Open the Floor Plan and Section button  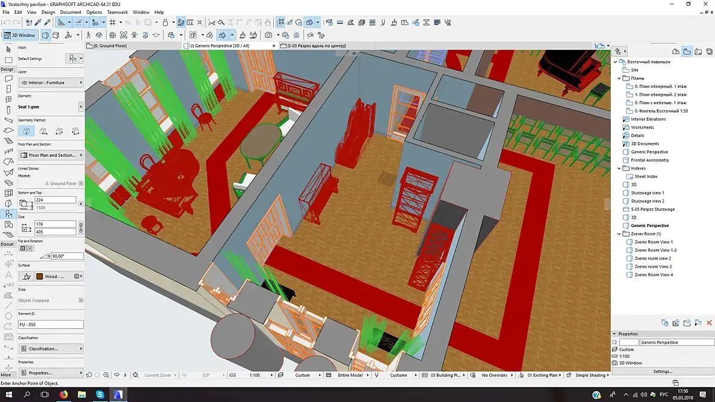(51, 155)
